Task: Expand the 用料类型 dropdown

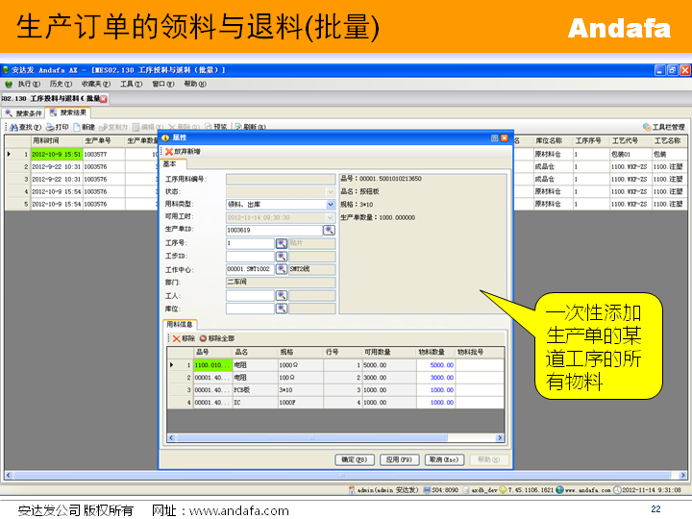Action: 330,204
